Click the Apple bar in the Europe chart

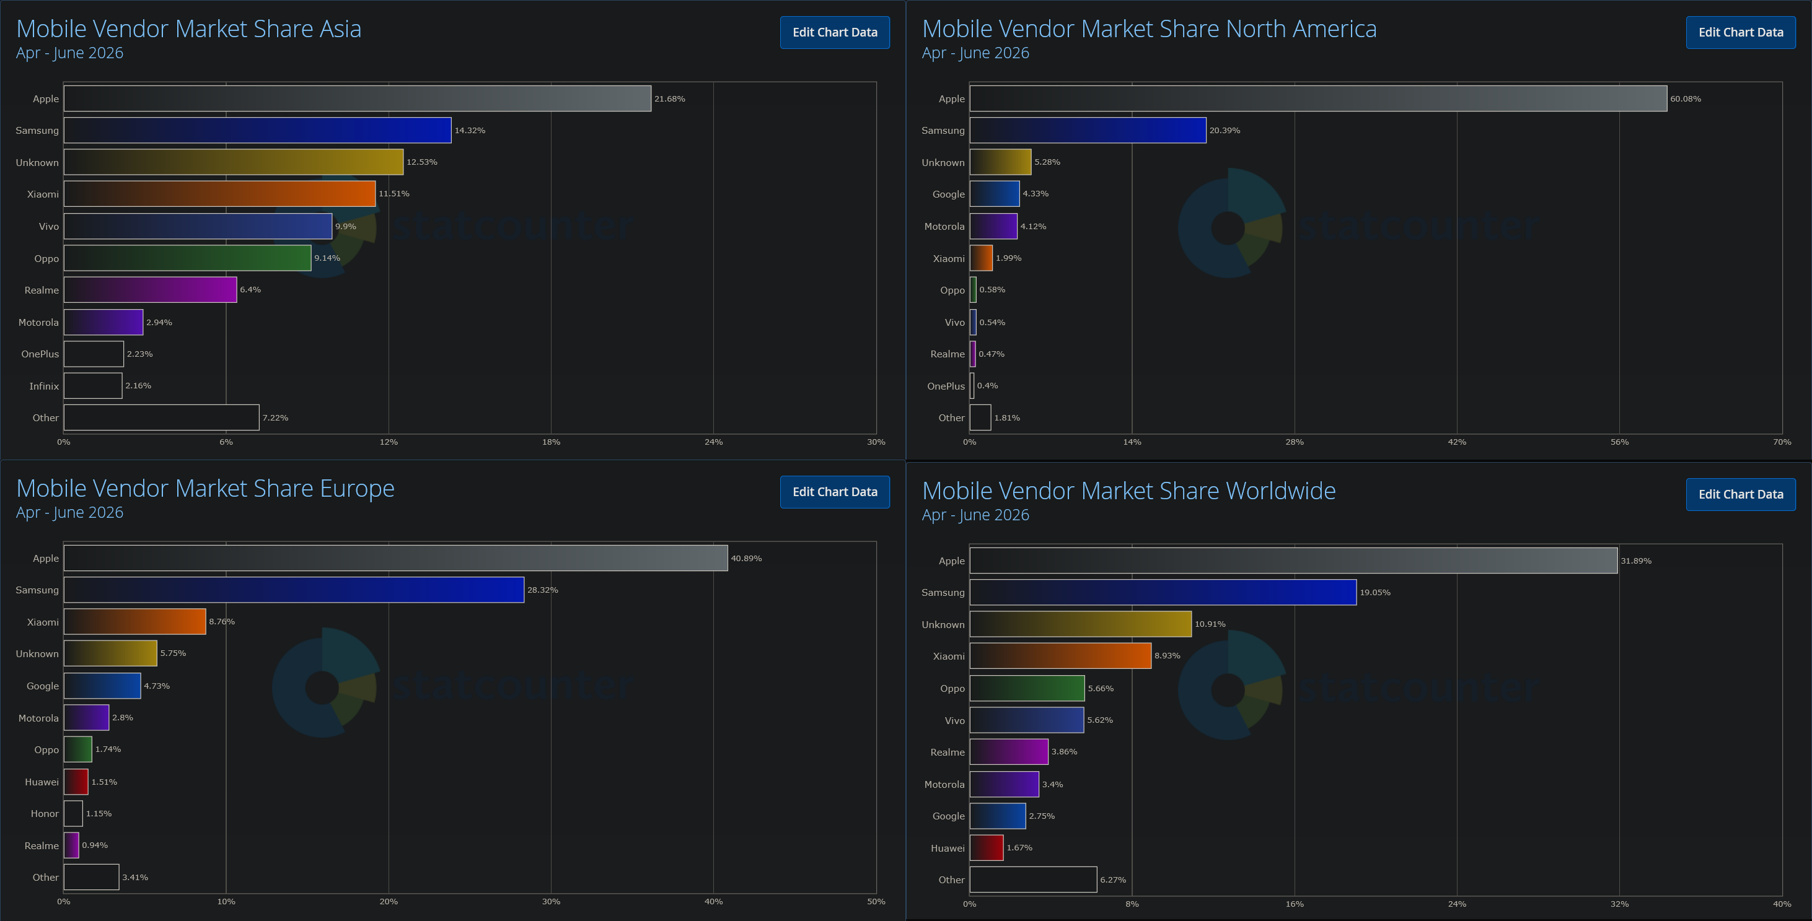click(396, 558)
